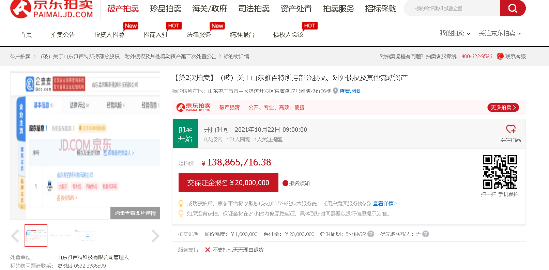Click the QR code for mobile bidding
Viewport: 549px width, 270px height.
point(500,172)
